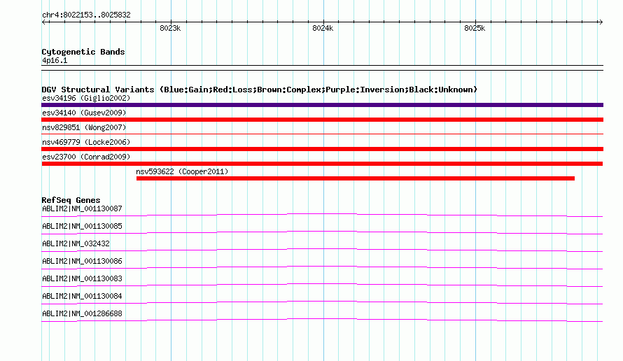Click the ABLIM2|NM_001130083 gene label
The height and width of the screenshot is (361, 623).
(x=82, y=278)
